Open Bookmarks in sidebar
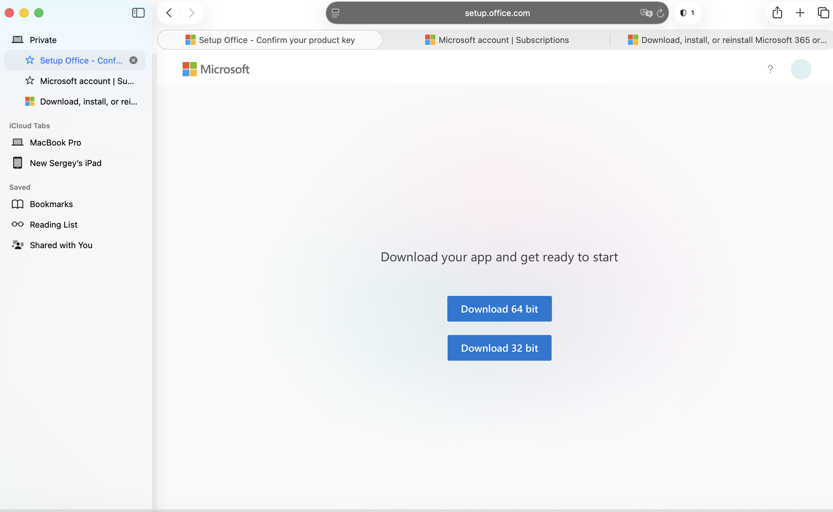Viewport: 833px width, 512px height. point(74,204)
